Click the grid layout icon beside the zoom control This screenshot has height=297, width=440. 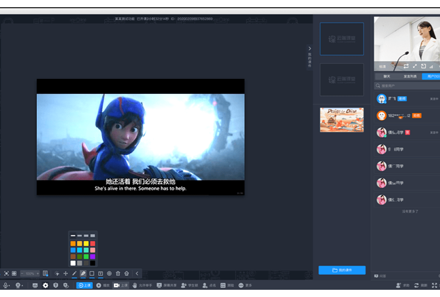click(x=14, y=273)
